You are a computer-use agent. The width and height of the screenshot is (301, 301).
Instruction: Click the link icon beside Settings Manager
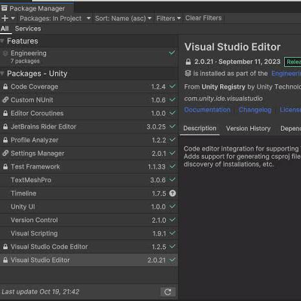(5, 153)
